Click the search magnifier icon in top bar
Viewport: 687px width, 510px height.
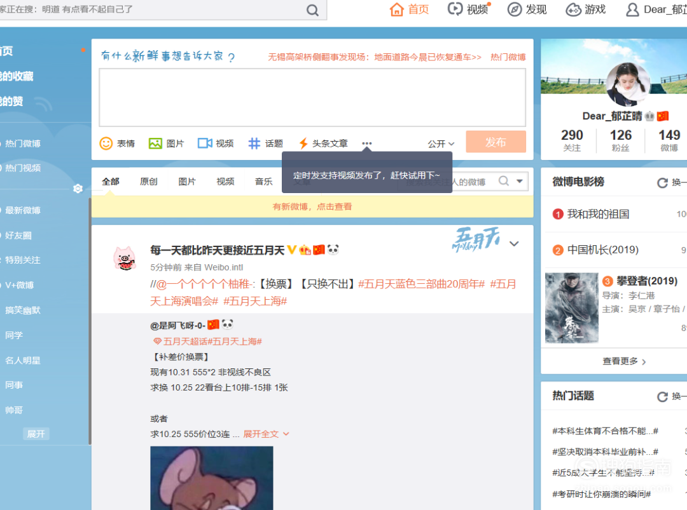(x=312, y=10)
